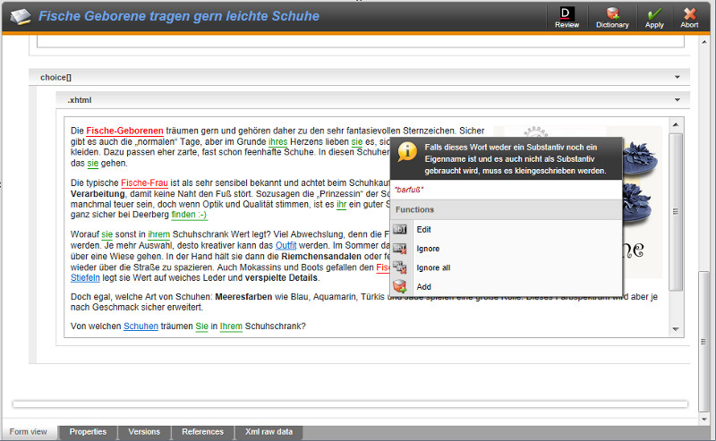Collapse the .xhtml section arrow
Screen dimensions: 716x441
click(x=678, y=99)
